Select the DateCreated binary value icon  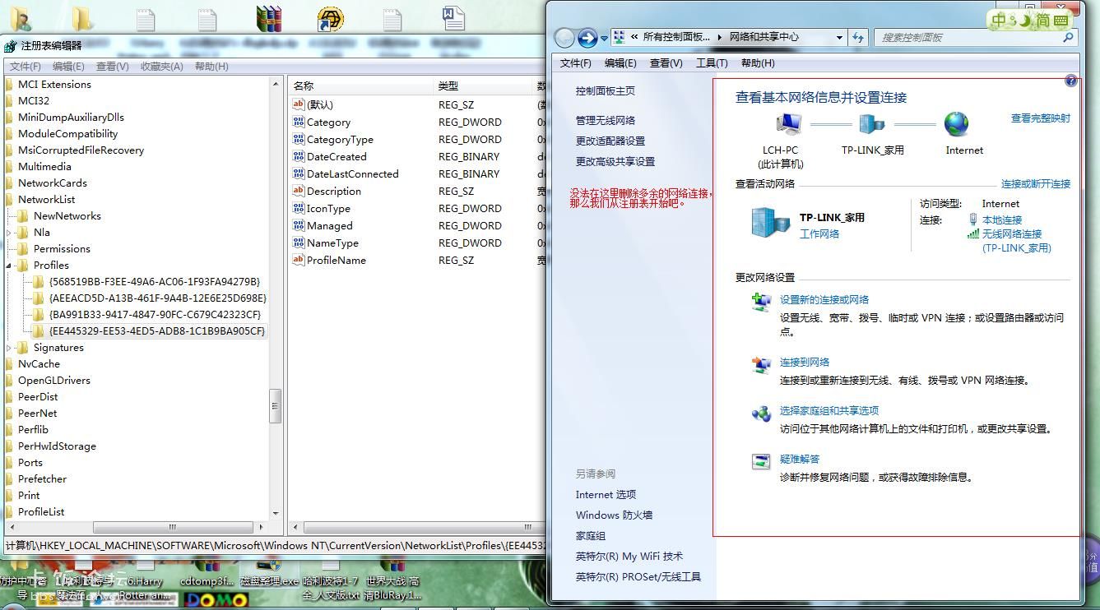[299, 156]
